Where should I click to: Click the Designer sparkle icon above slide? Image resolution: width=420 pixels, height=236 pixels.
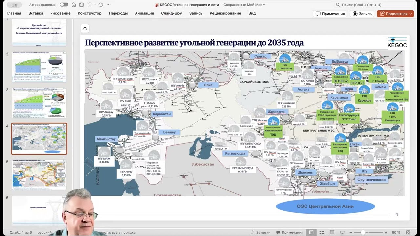[x=85, y=29]
